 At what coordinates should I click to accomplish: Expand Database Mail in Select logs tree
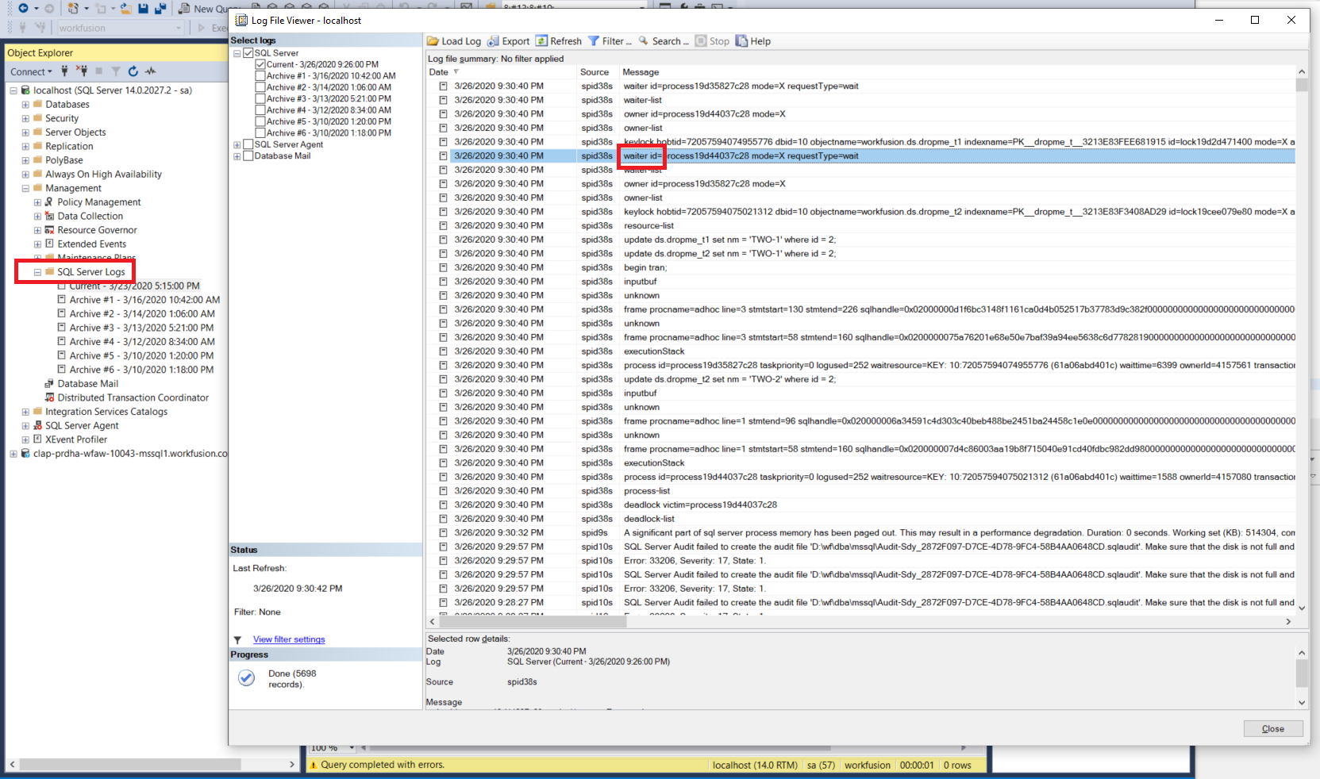237,156
